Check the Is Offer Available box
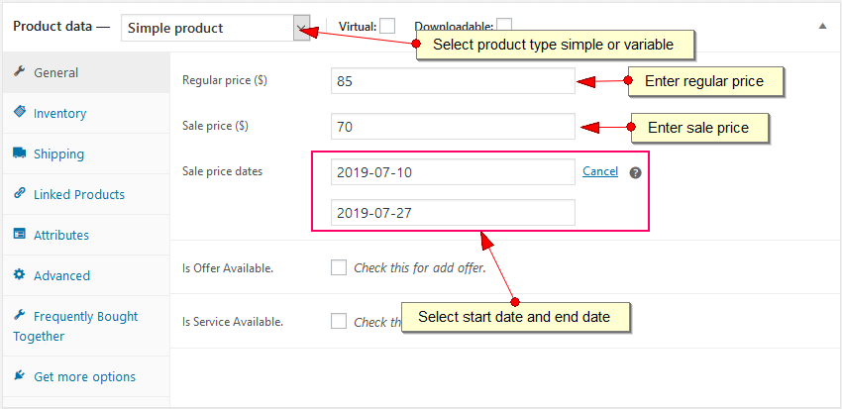This screenshot has width=842, height=409. point(339,267)
